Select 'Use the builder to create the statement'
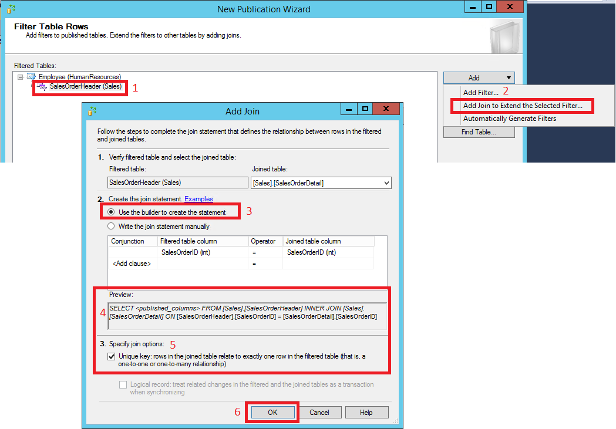Image resolution: width=616 pixels, height=429 pixels. pos(110,211)
